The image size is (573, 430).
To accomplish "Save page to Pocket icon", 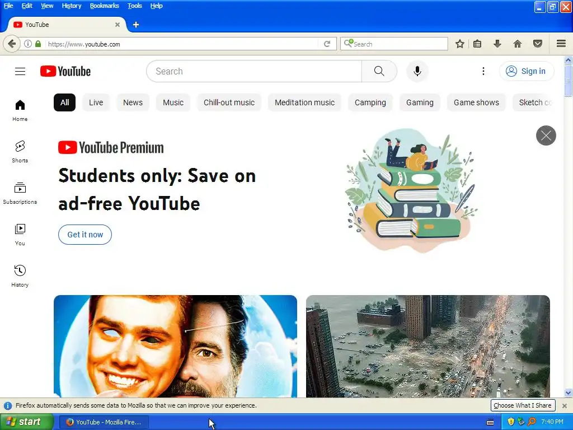I will click(538, 44).
